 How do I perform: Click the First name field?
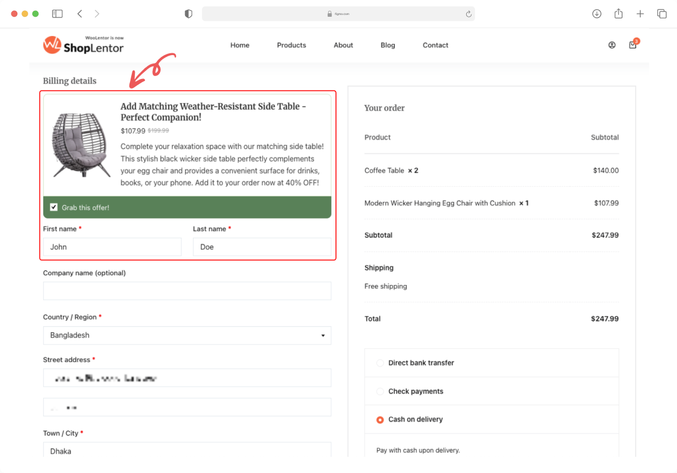[112, 247]
